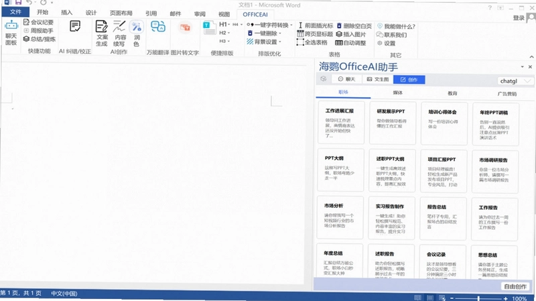Choose the 研发展示PPT template card
Screen dimensions: 536x301
click(x=393, y=123)
